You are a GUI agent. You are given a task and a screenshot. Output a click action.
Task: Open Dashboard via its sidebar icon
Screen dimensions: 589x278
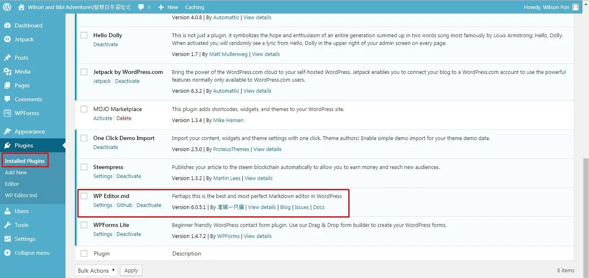coord(7,25)
